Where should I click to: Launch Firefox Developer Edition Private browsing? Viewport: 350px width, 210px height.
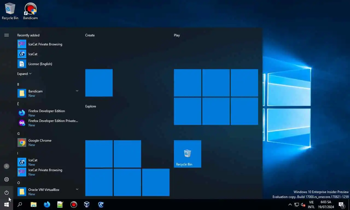point(48,123)
